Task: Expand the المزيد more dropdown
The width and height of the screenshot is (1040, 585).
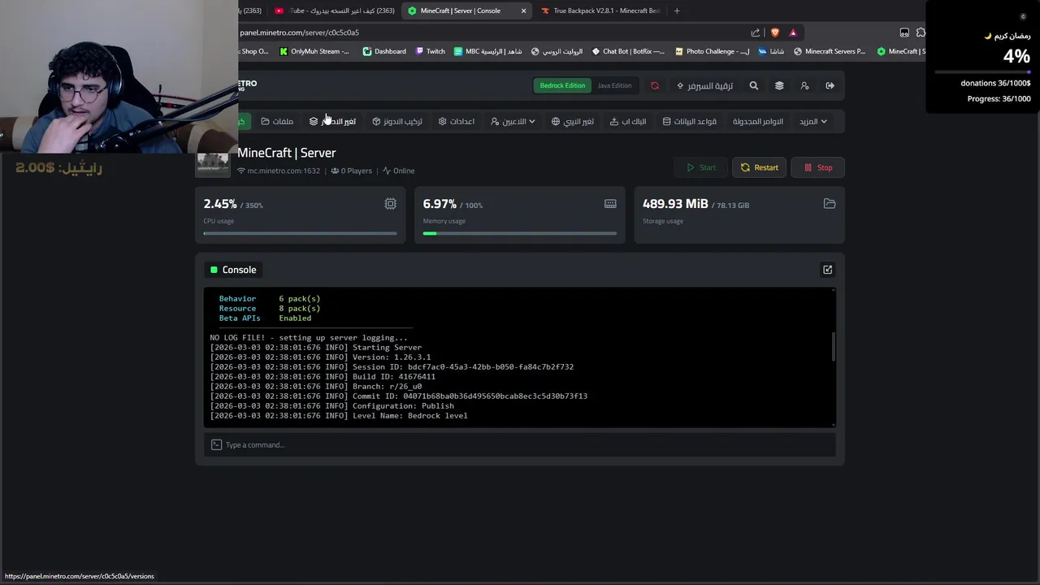Action: pyautogui.click(x=813, y=121)
